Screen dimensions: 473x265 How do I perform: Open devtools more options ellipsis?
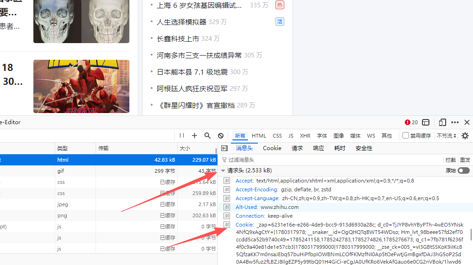(x=455, y=122)
